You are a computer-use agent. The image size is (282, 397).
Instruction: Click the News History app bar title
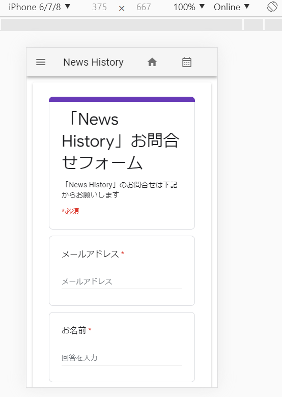94,62
